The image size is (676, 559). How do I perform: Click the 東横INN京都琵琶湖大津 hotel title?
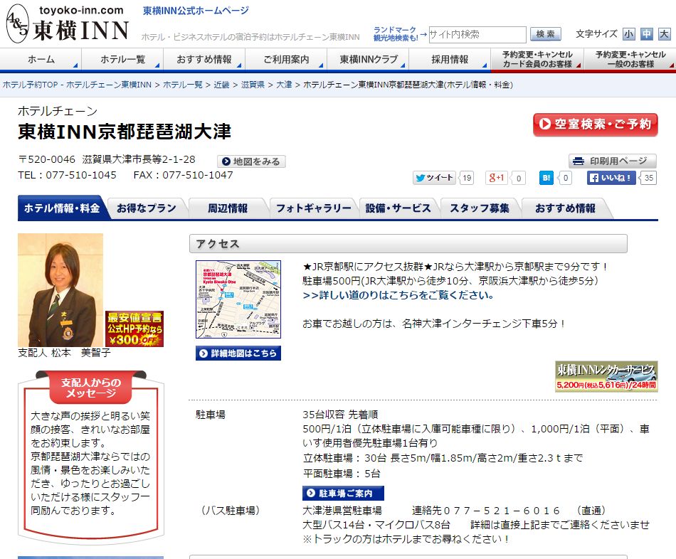tap(125, 132)
